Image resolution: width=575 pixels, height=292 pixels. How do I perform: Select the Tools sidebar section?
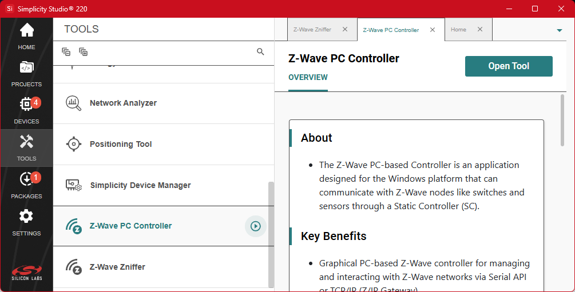click(26, 148)
